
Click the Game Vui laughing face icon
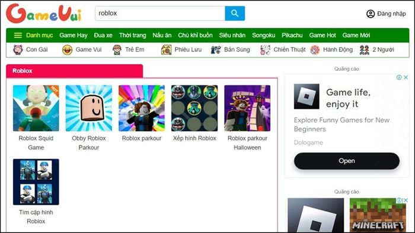(x=67, y=50)
